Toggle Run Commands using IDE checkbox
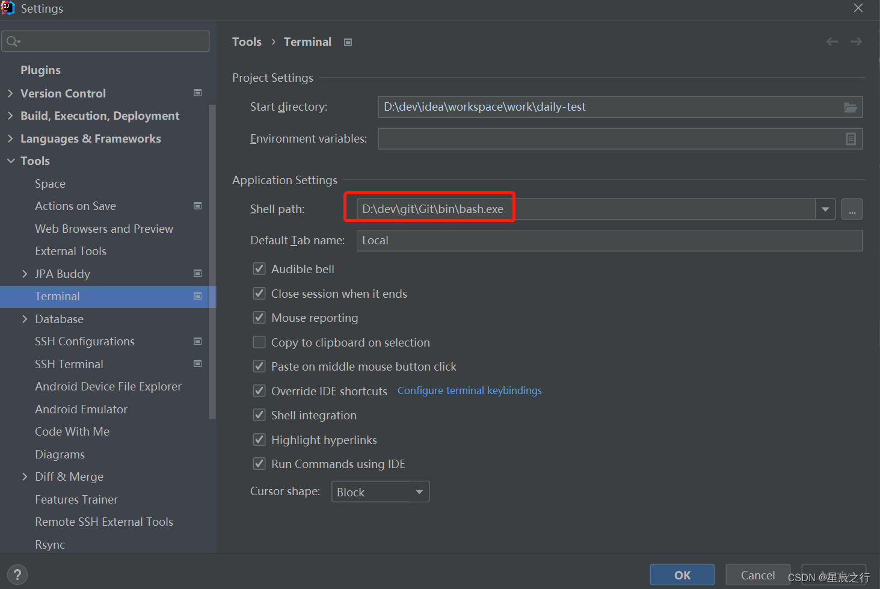 pyautogui.click(x=259, y=464)
